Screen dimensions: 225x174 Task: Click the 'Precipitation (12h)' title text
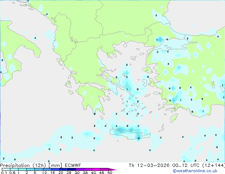23,165
